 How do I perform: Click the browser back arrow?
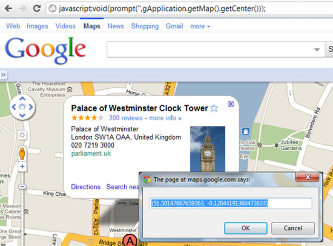point(8,8)
